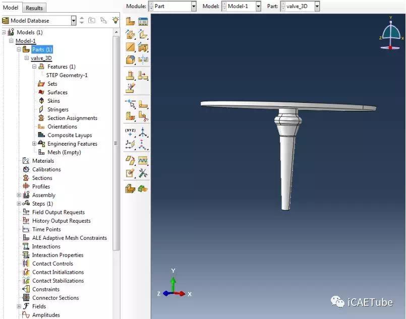Click the green and orange blocks icon
Image resolution: width=406 pixels, height=319 pixels.
click(x=143, y=189)
